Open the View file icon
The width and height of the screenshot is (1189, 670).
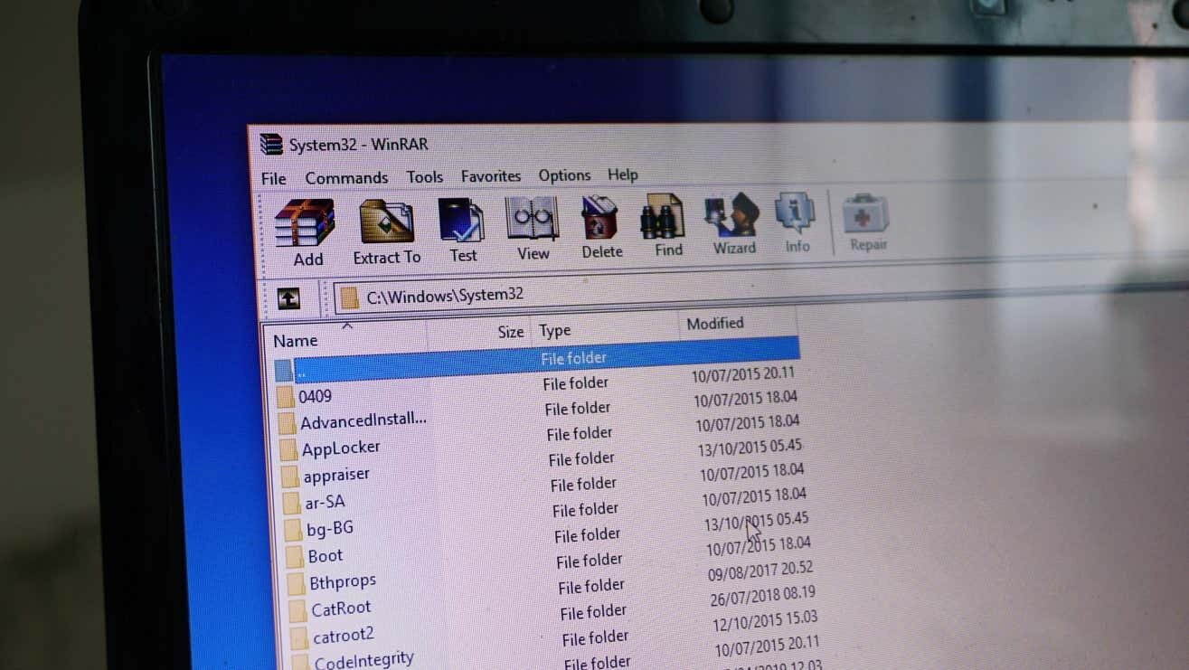(532, 219)
